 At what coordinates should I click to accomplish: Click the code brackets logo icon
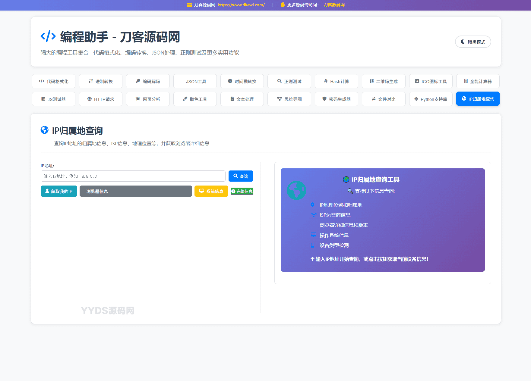click(48, 36)
